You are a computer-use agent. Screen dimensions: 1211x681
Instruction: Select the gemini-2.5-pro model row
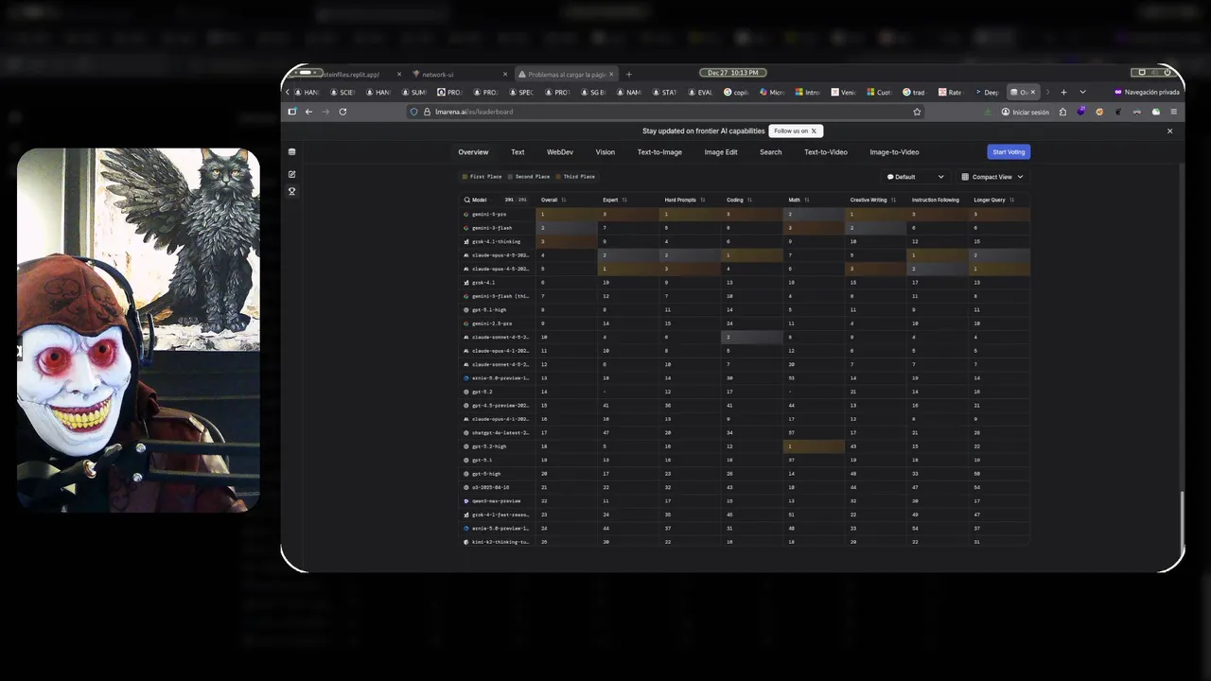click(746, 323)
